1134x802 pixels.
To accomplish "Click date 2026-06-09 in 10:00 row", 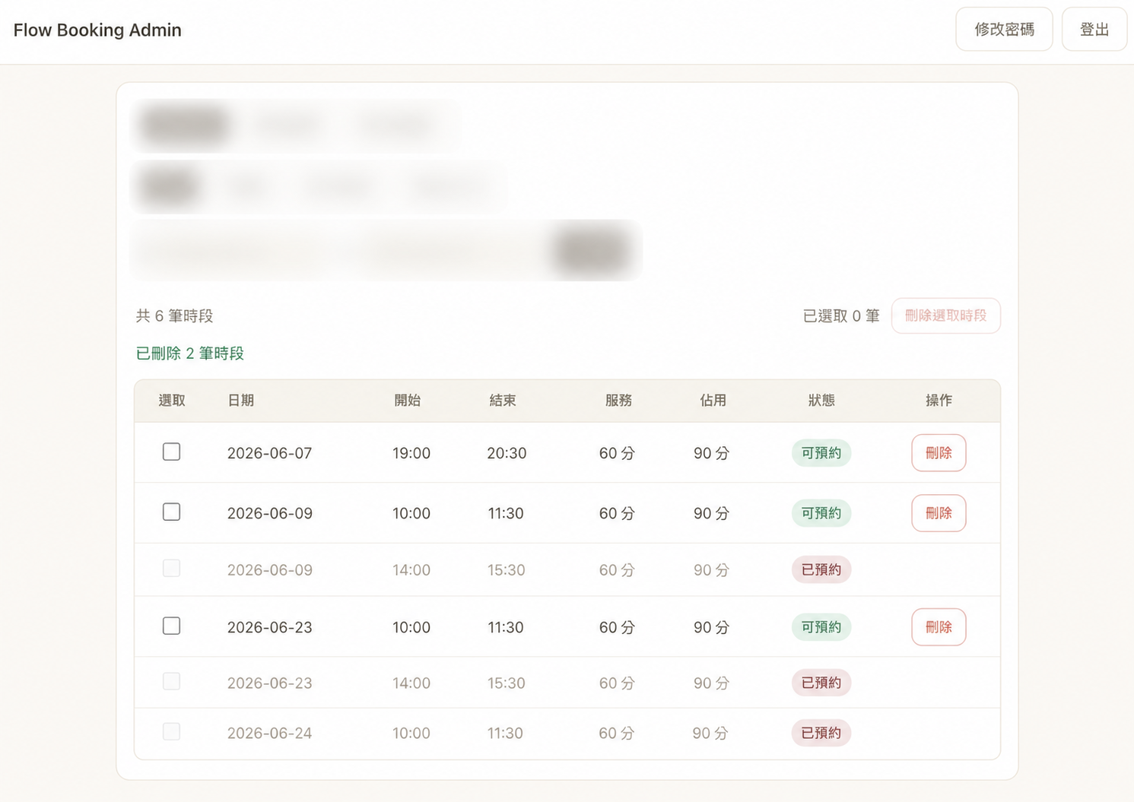I will coord(270,513).
